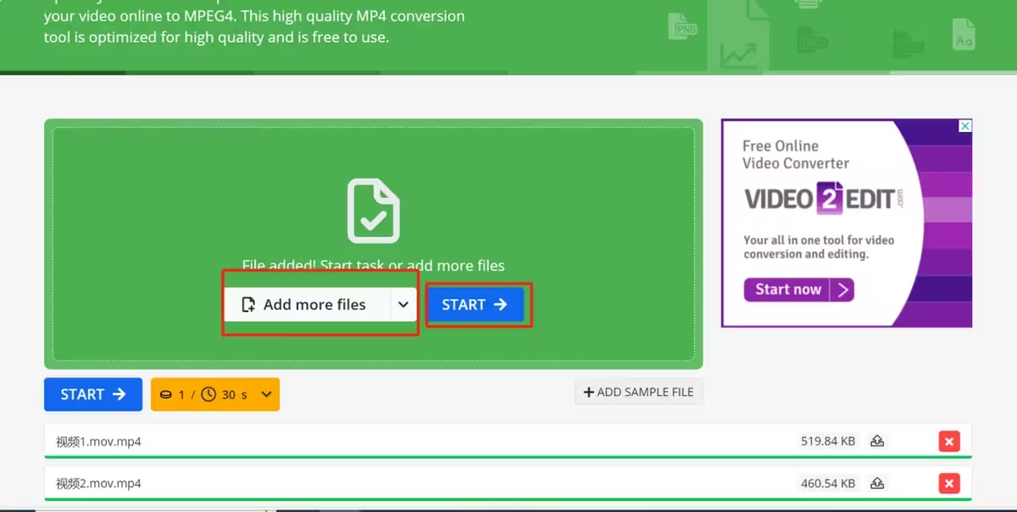
Task: Click the file-added checkmark document icon
Action: 374,211
